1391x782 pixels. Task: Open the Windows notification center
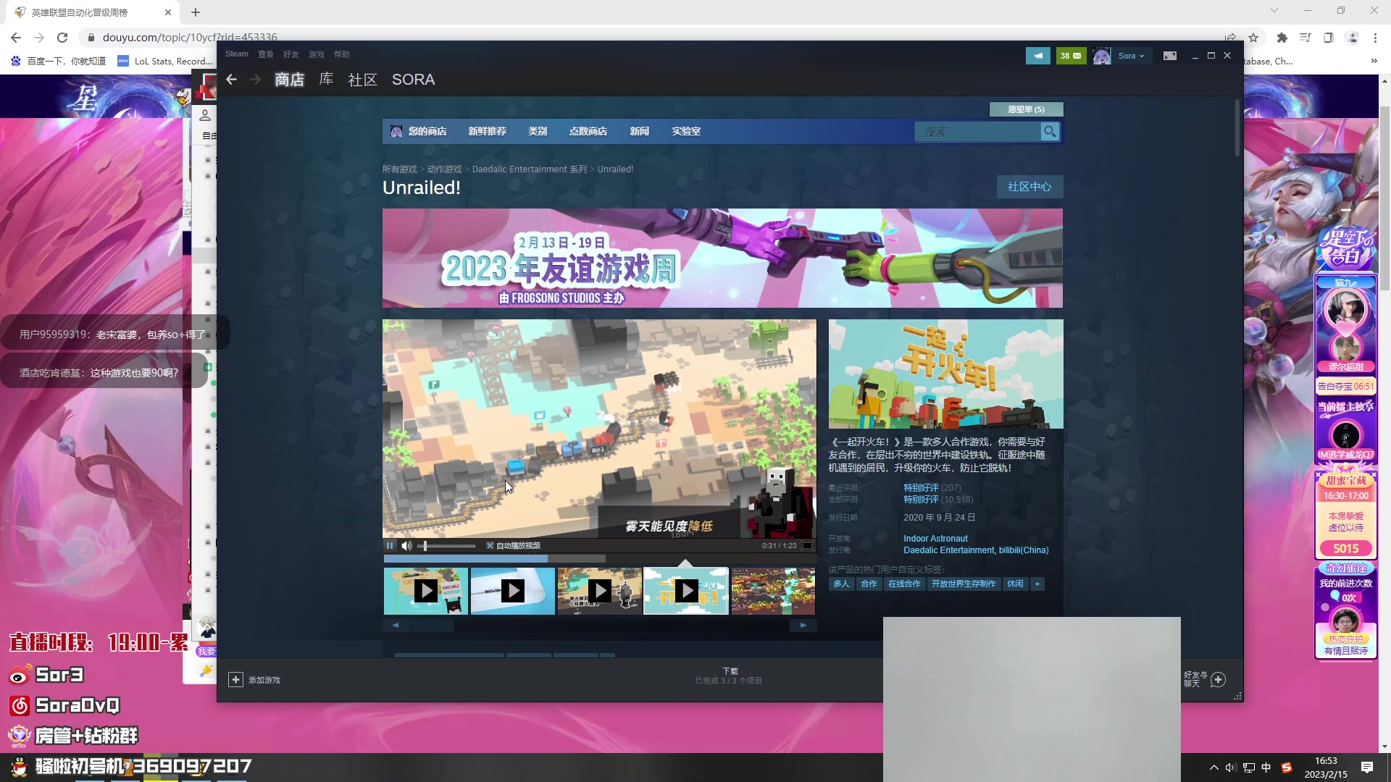click(x=1367, y=768)
